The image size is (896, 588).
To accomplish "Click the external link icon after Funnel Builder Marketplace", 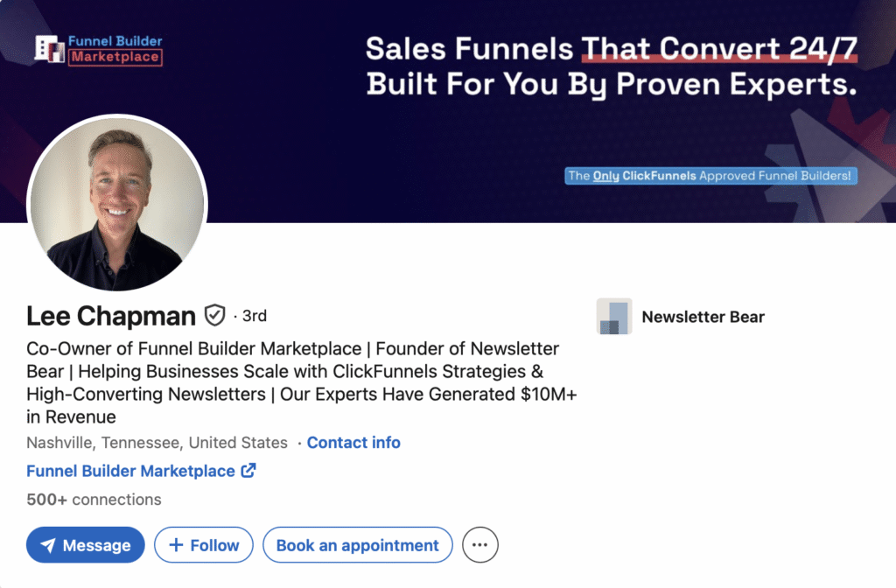I will (248, 471).
